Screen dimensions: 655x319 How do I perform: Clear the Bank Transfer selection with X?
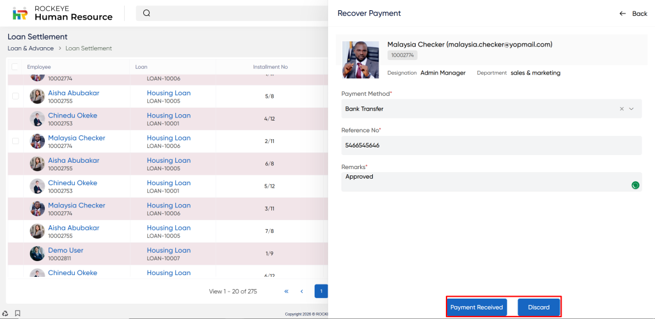(621, 109)
